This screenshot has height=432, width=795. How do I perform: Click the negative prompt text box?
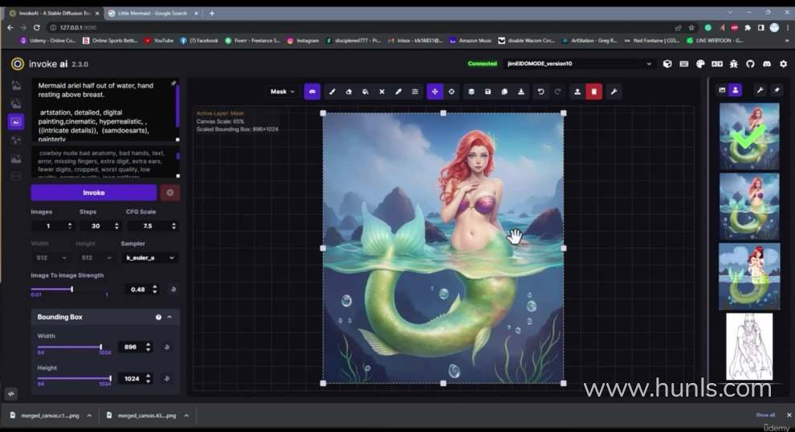point(105,162)
